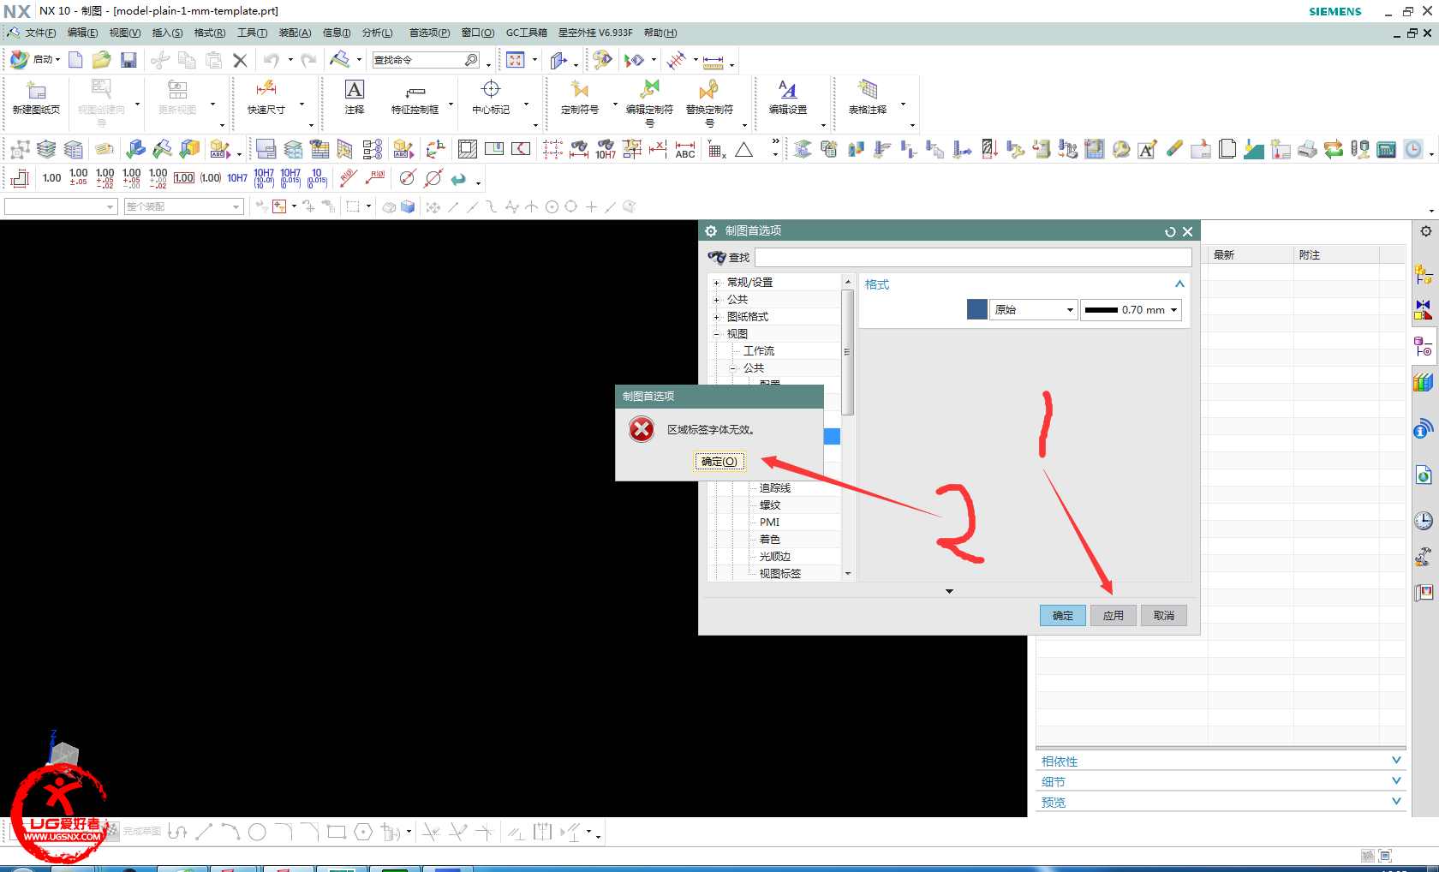This screenshot has height=872, width=1439.
Task: Click the clock history icon in right sidebar
Action: pyautogui.click(x=1423, y=520)
